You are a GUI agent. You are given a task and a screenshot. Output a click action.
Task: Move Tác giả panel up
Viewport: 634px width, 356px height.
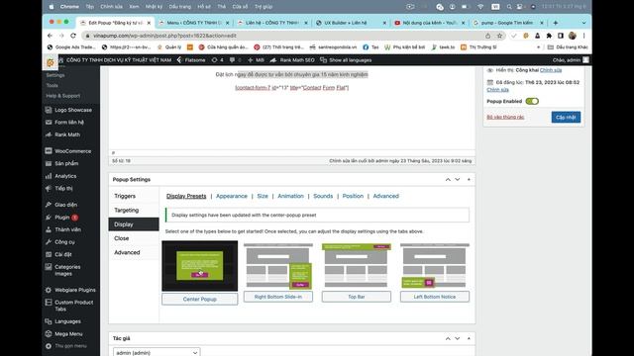(448, 338)
